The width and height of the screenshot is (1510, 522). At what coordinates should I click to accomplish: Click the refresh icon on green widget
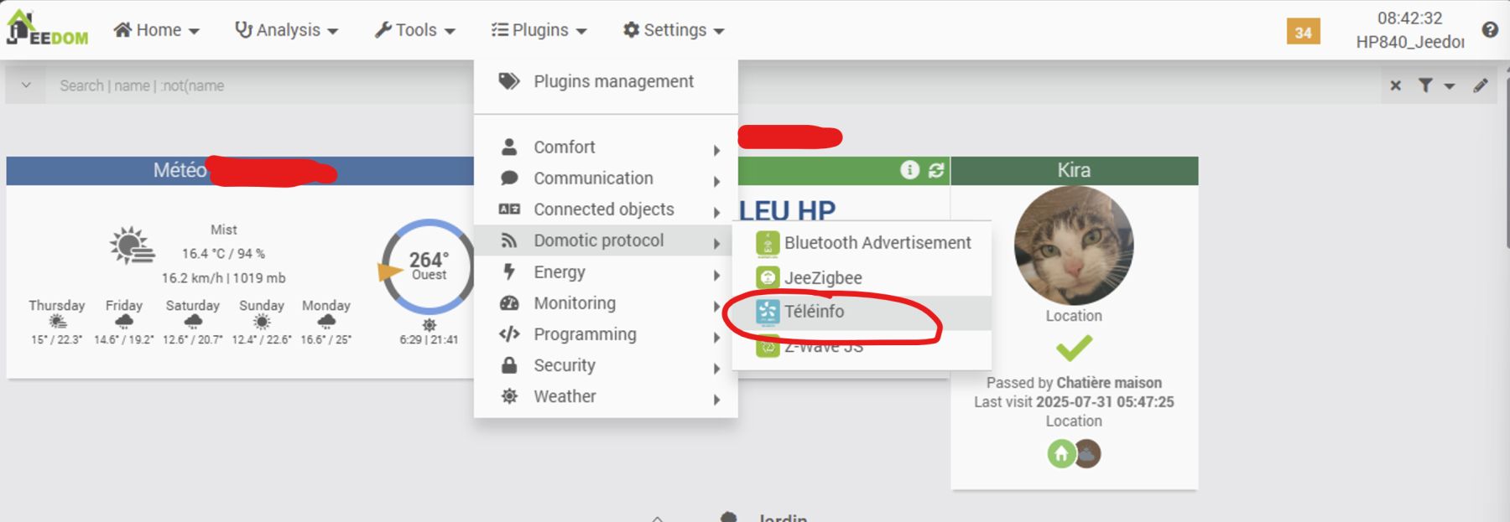click(936, 170)
